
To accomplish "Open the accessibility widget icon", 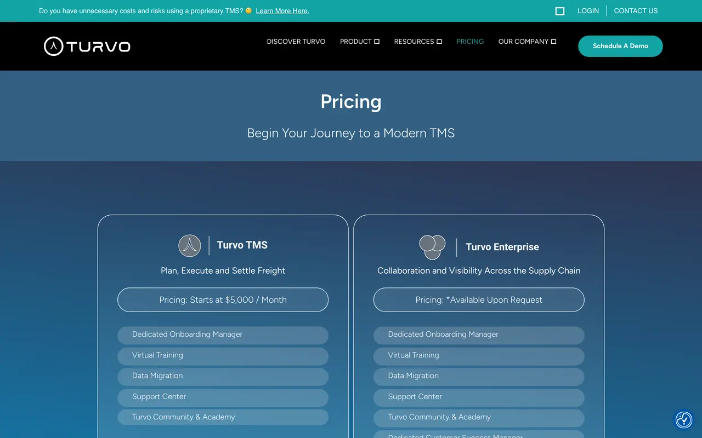I will pos(684,420).
